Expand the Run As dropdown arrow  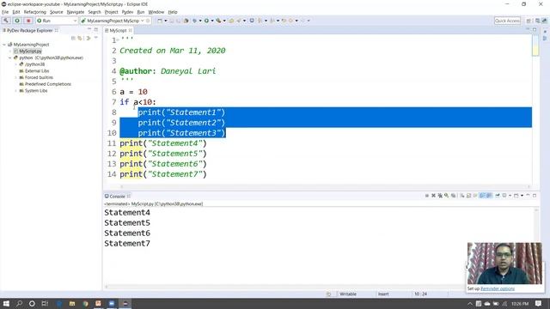tap(212, 21)
